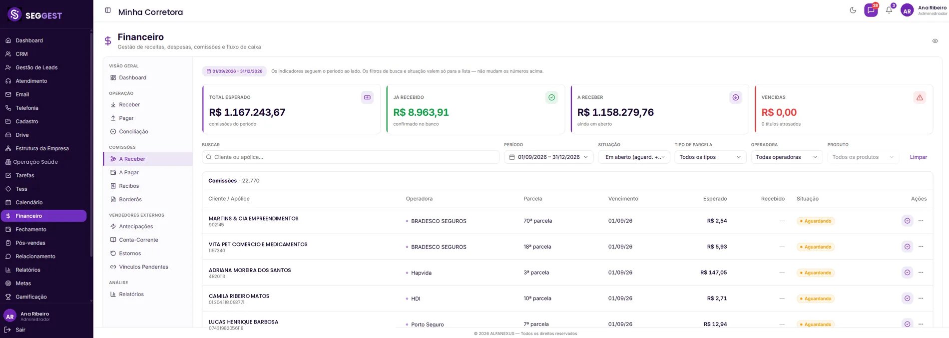The image size is (949, 338).
Task: Open Relatórios under Análise
Action: point(148,294)
